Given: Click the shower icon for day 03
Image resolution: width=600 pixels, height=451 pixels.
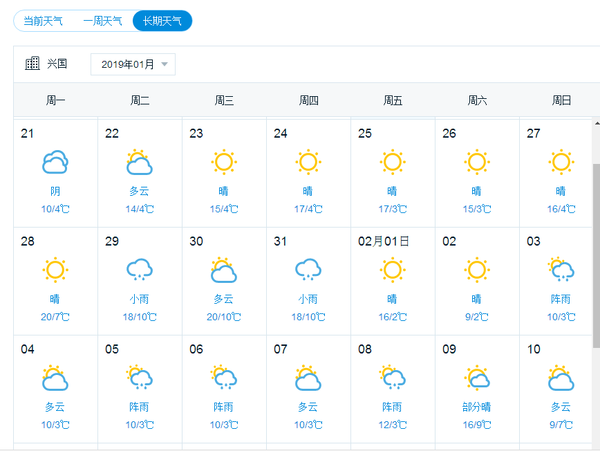Looking at the screenshot, I should click(561, 269).
